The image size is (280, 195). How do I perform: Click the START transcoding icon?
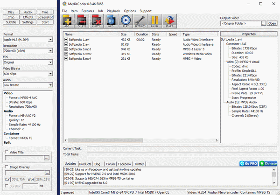click(169, 21)
